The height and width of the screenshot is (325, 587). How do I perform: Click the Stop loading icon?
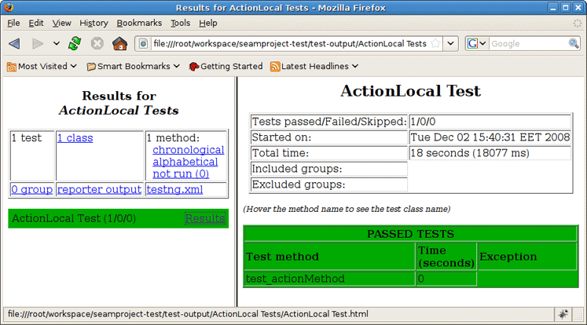pyautogui.click(x=97, y=43)
